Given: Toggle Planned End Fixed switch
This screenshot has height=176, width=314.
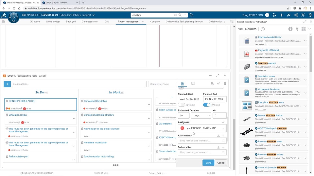Looking at the screenshot, I should click(207, 105).
